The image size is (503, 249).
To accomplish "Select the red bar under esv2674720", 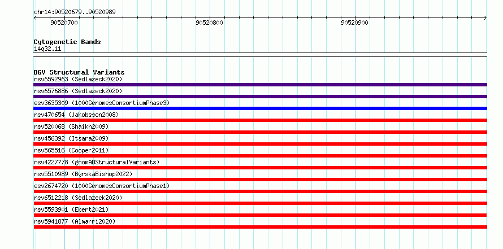I will pos(260,191).
